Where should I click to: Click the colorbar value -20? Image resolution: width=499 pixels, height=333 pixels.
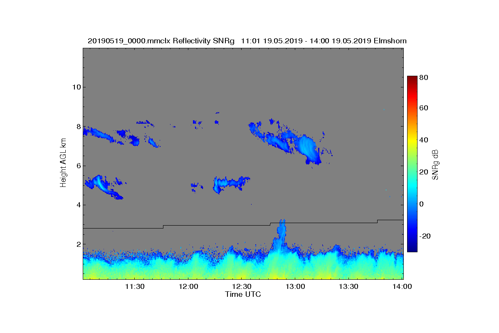(426, 236)
